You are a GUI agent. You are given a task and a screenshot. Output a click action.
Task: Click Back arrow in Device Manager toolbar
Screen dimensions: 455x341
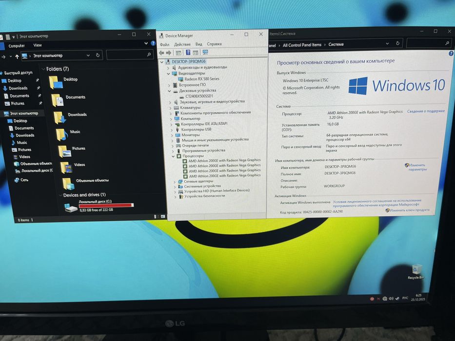(161, 53)
